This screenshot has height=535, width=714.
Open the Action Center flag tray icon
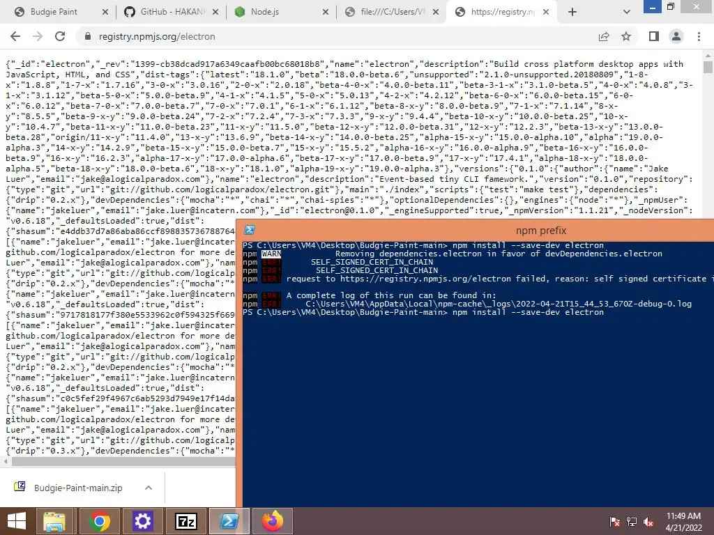click(615, 521)
